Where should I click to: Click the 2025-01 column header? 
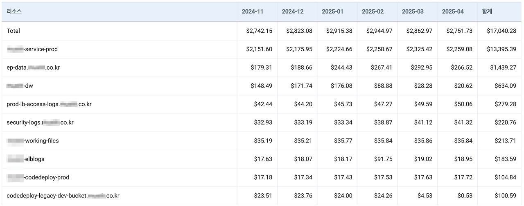click(332, 11)
